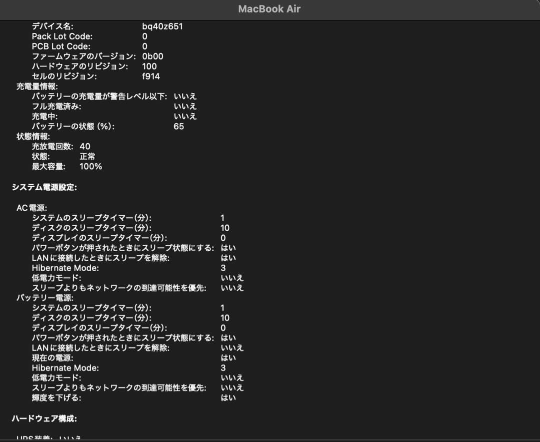This screenshot has height=442, width=540.
Task: Click the MacBook Air window title
Action: tap(269, 9)
